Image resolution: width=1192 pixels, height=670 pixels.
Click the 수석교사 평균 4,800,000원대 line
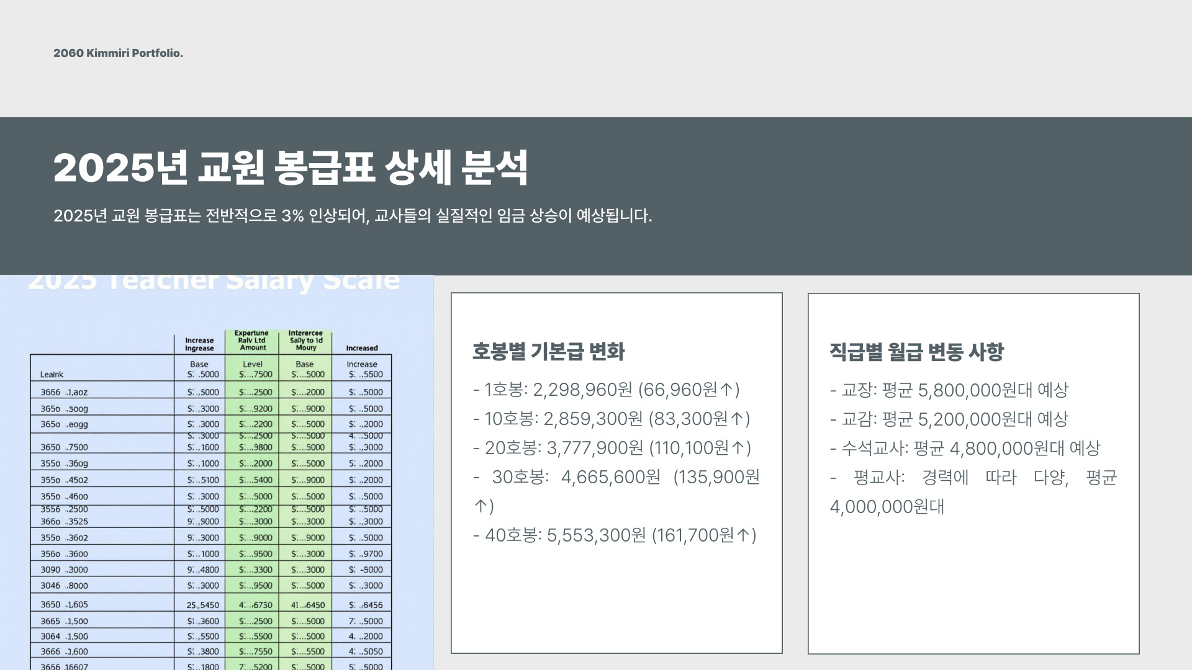[x=965, y=449]
